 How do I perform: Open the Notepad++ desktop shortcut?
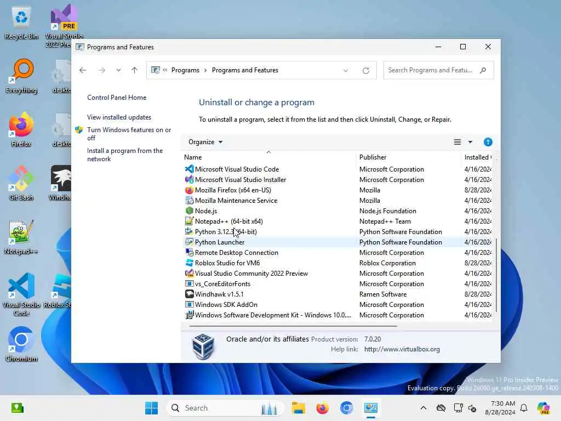(x=21, y=237)
